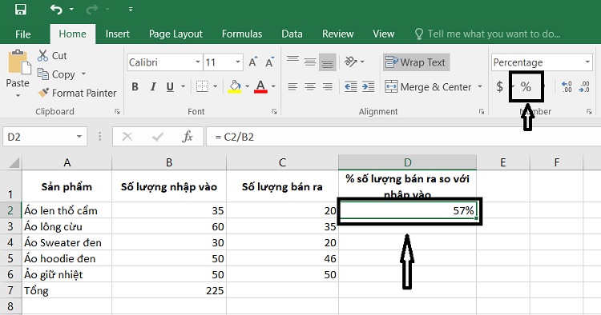The height and width of the screenshot is (315, 601).
Task: Switch to the Insert tab
Action: click(118, 34)
